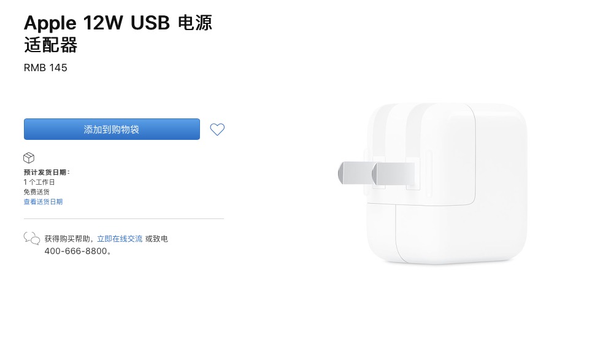Click the 获得购买帮助 help text
Image resolution: width=603 pixels, height=343 pixels.
pyautogui.click(x=67, y=239)
